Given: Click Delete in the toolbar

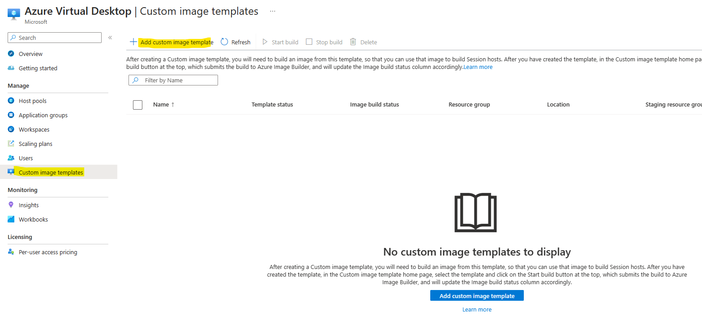Looking at the screenshot, I should point(363,42).
